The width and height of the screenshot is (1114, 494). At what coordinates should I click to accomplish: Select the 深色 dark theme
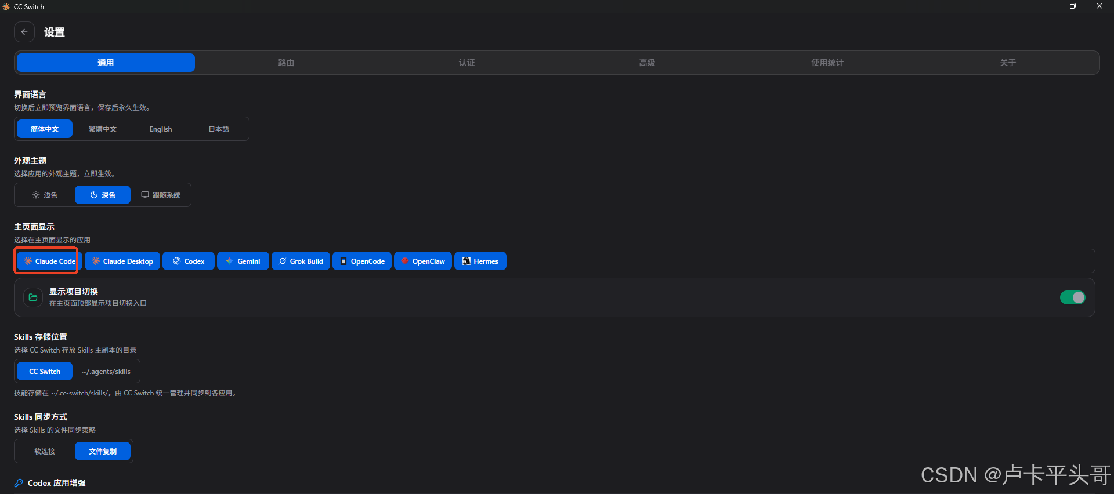point(103,195)
